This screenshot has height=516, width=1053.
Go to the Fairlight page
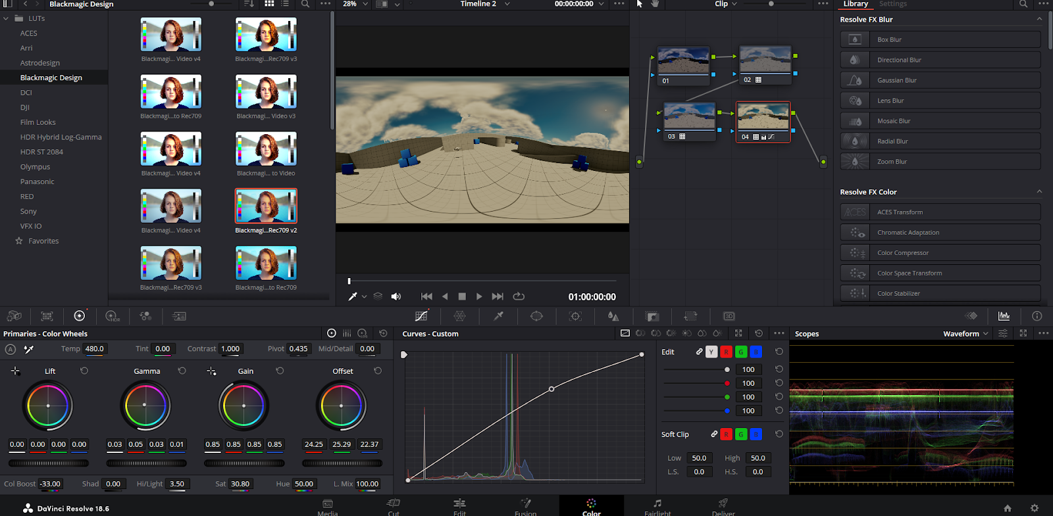coord(657,507)
